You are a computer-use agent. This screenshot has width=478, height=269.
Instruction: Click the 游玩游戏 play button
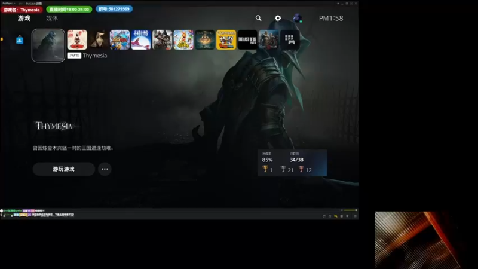pos(64,169)
